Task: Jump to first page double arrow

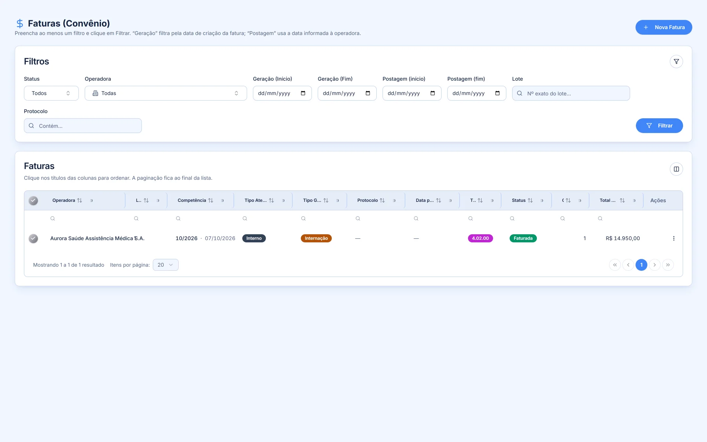Action: [615, 265]
